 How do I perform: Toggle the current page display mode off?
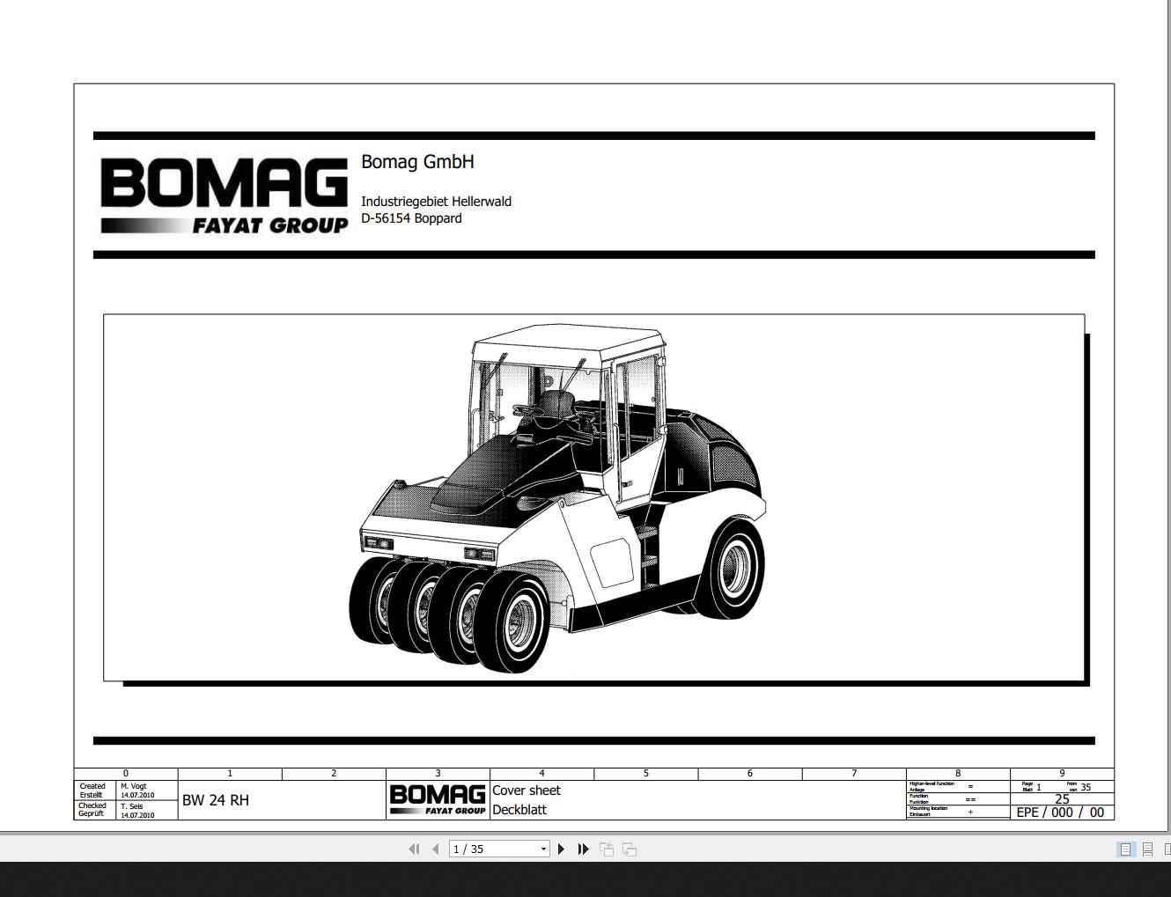tap(1125, 849)
